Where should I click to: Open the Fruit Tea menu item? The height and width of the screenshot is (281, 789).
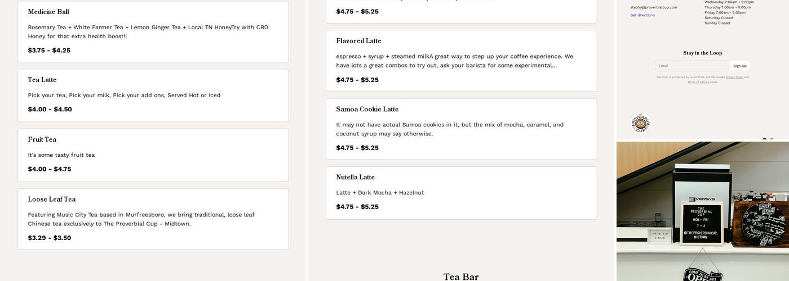coord(42,139)
